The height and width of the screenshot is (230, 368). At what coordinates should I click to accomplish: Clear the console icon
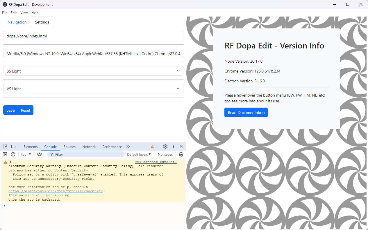(13, 155)
